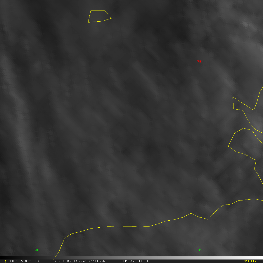Click the McIDAS label
The width and height of the screenshot is (263, 263).
250,261
